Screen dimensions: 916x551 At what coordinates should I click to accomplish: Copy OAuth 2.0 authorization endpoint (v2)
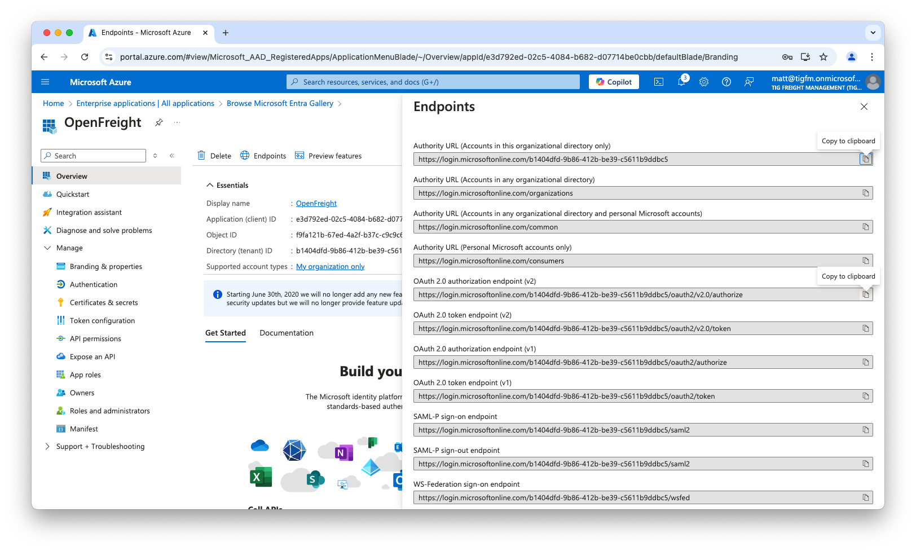(x=865, y=294)
